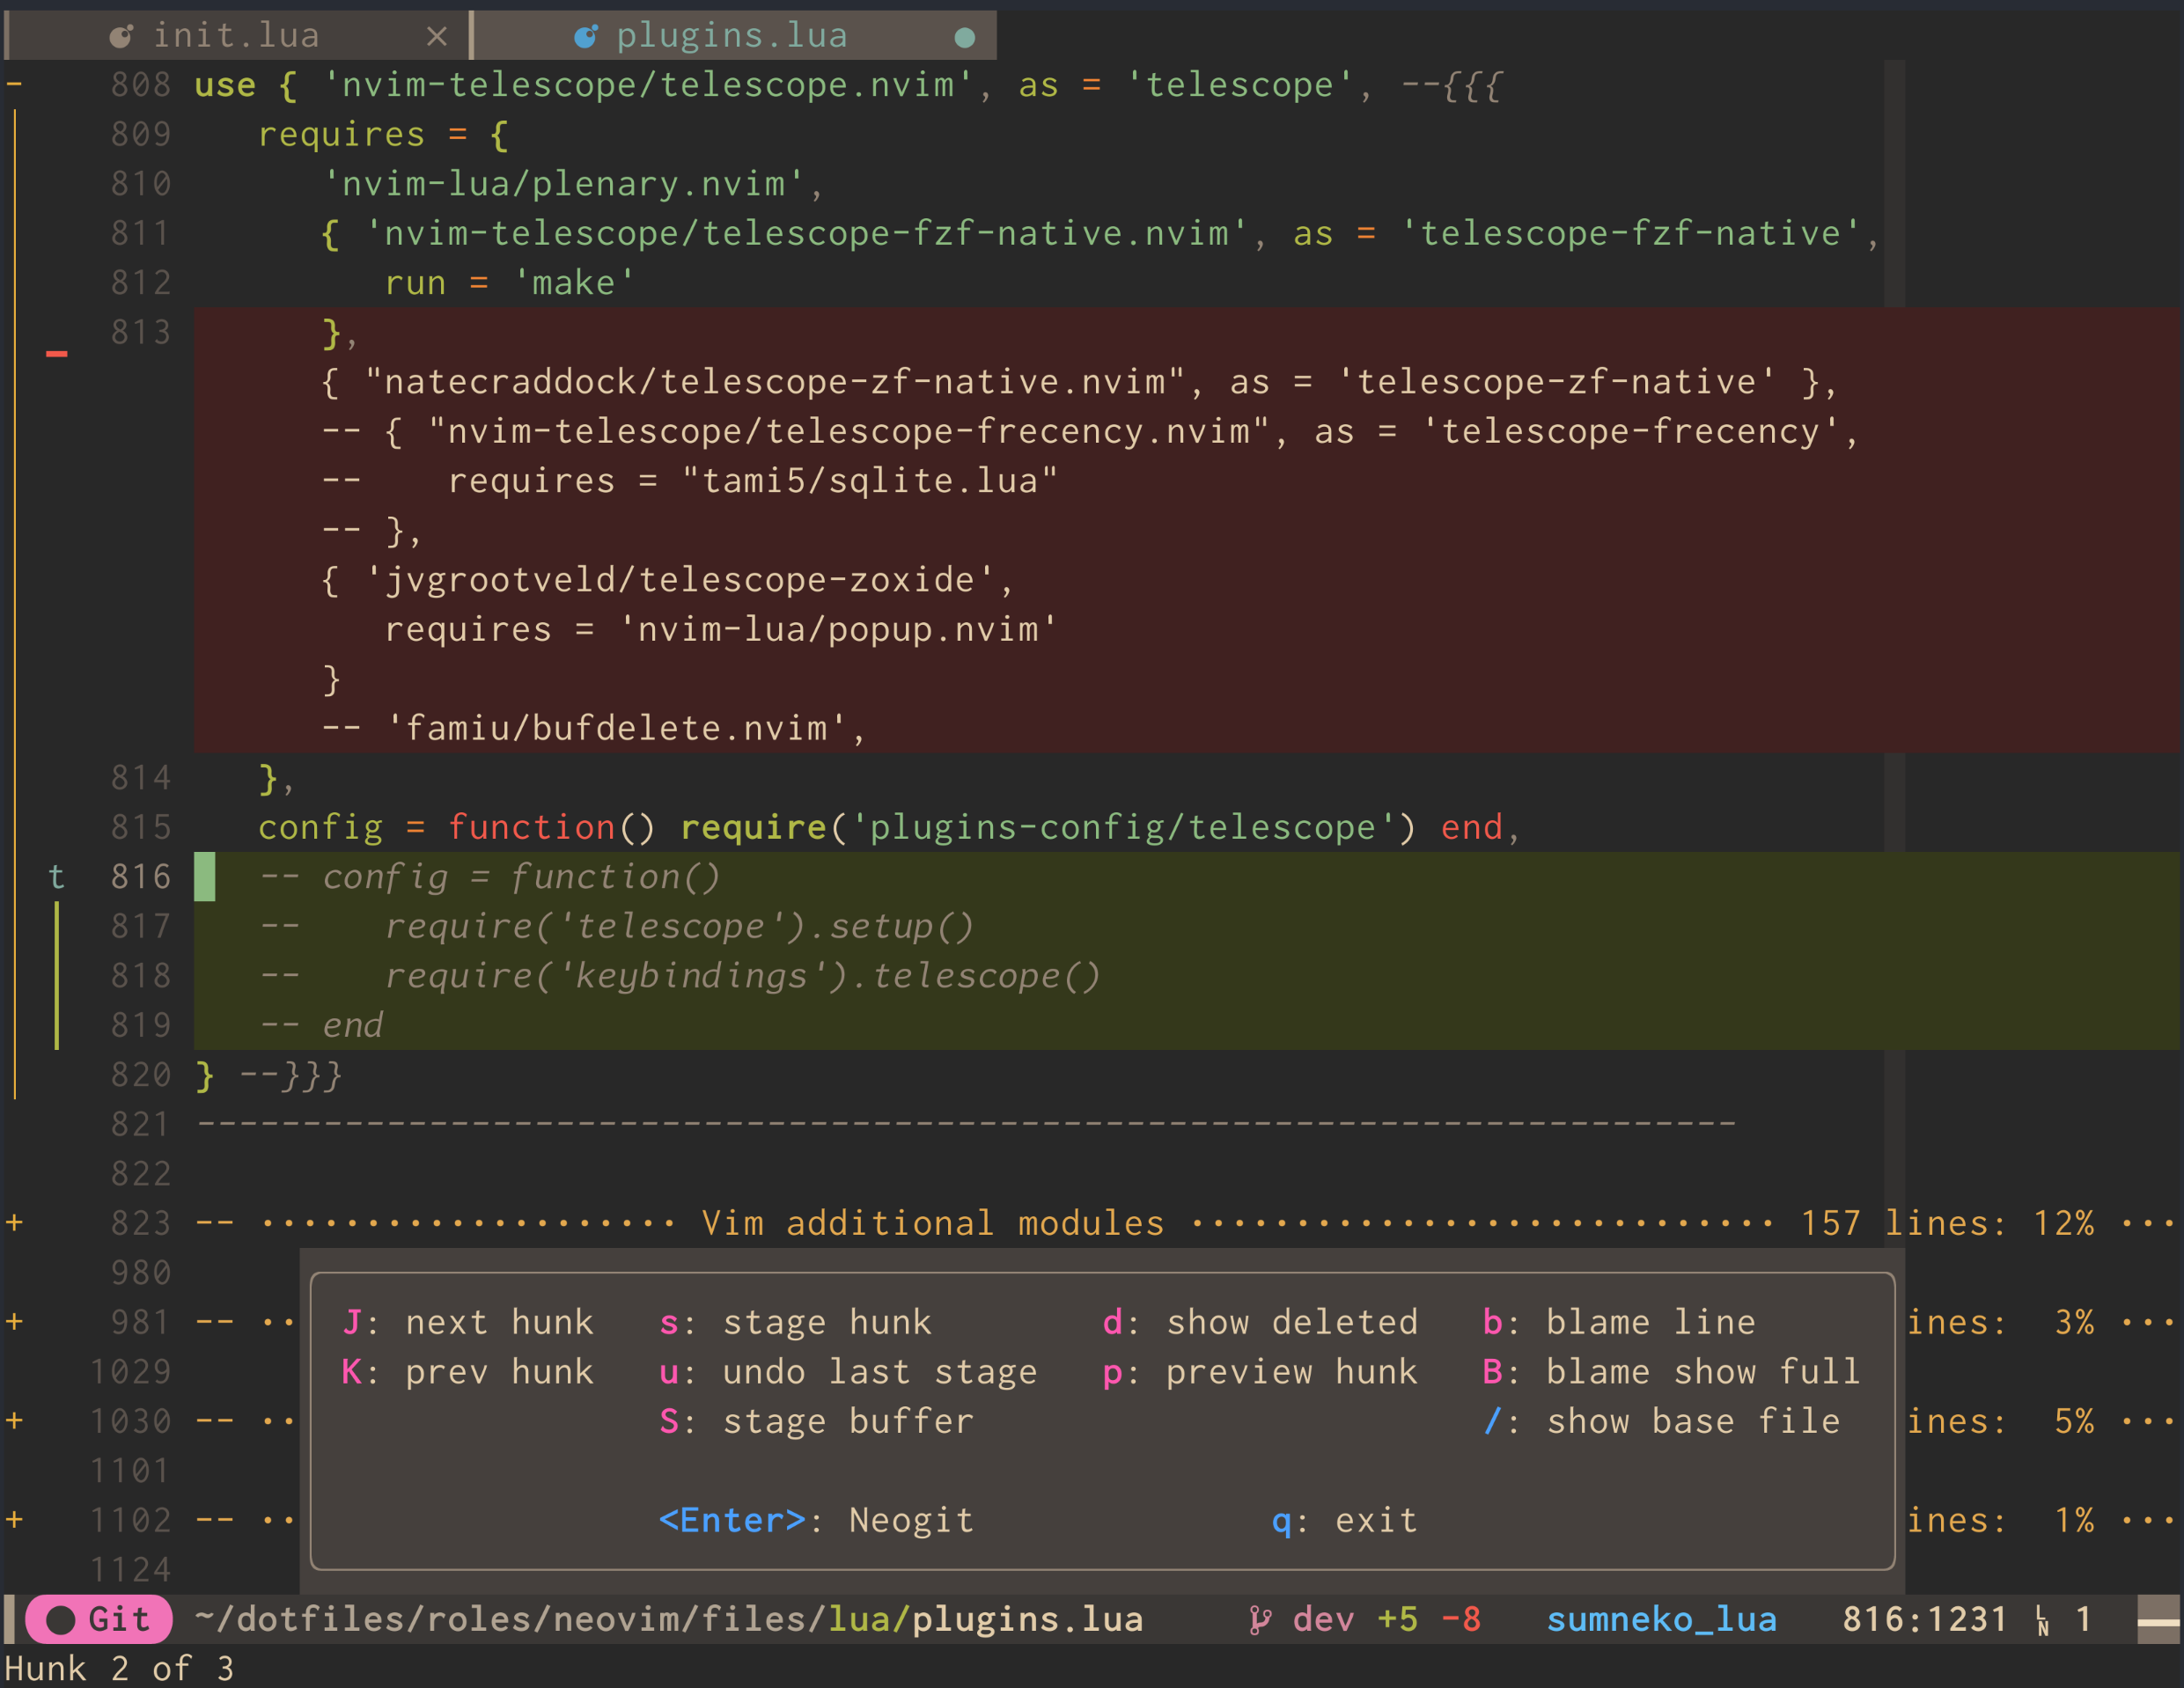The height and width of the screenshot is (1688, 2184).
Task: Click the pink Git mode indicator
Action: coord(99,1619)
